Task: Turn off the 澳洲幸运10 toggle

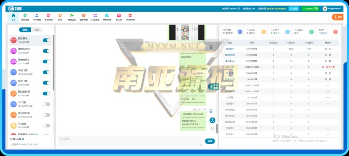Action: click(46, 51)
